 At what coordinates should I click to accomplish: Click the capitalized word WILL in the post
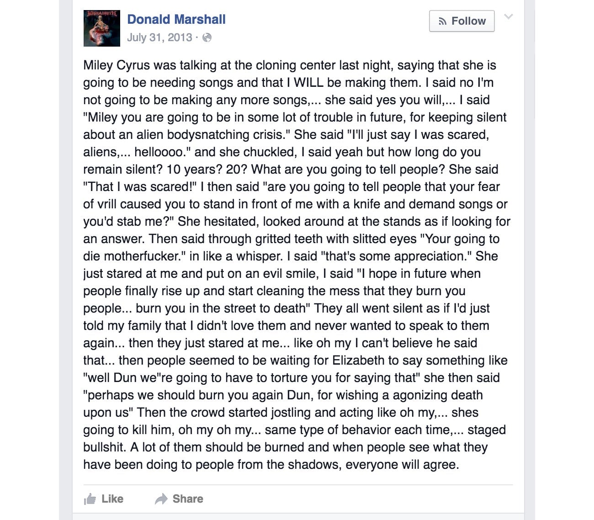coord(308,83)
